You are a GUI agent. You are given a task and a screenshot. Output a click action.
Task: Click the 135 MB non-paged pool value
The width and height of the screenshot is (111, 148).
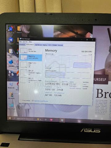[x=58, y=95]
